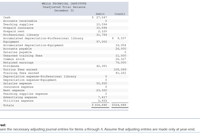Viewport: 200px width, 133px height.
Task: Click the 'December 31' date line
Action: [64, 10]
